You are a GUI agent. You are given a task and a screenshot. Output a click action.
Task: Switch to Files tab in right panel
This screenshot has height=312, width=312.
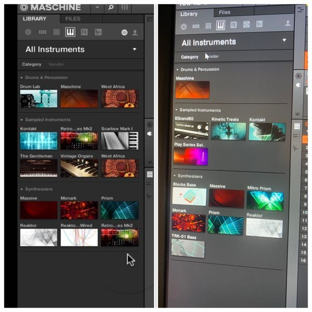pyautogui.click(x=225, y=12)
